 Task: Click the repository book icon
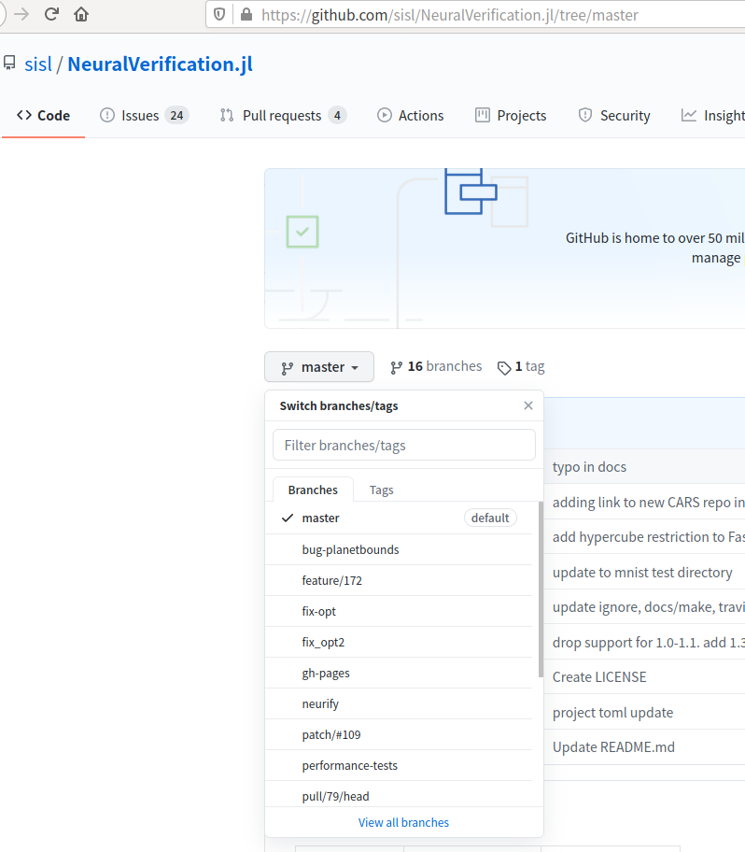pos(9,63)
